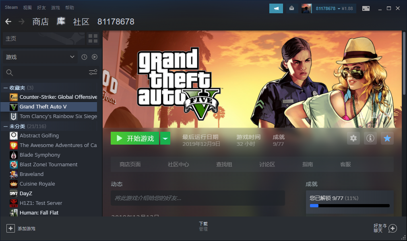Viewport: 407px width, 241px height.
Task: Open the game settings gear icon
Action: [353, 138]
